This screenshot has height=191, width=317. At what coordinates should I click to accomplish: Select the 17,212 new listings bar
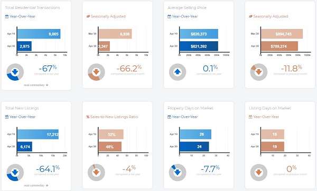coord(38,135)
